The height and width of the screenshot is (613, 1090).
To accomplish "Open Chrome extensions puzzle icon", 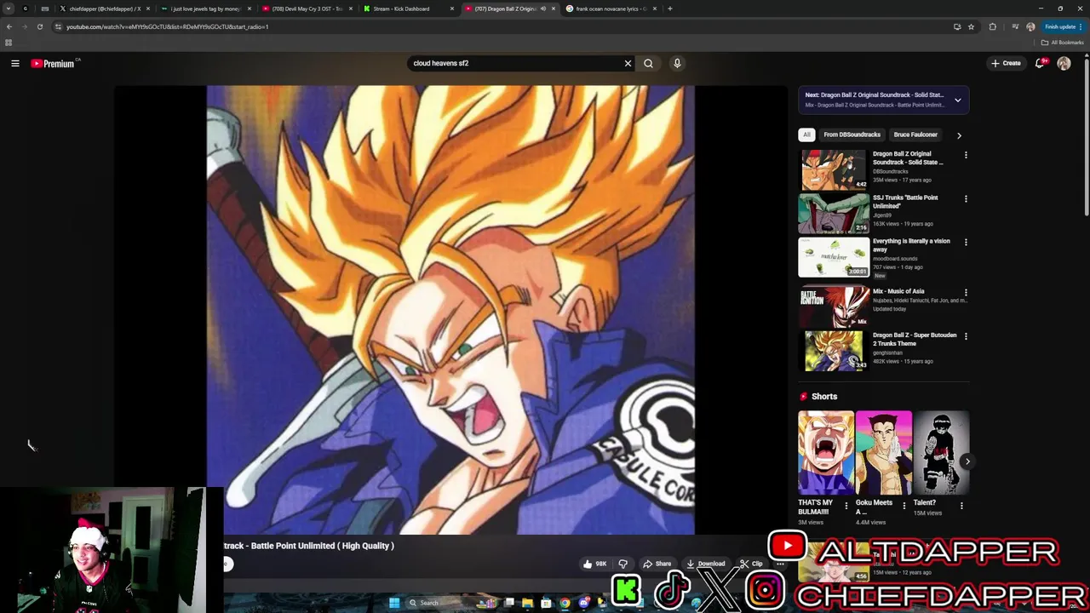I will (x=992, y=26).
